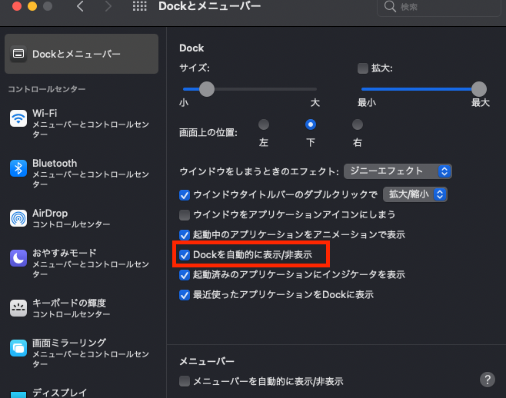
Task: Click the 画面ミラーリング icon
Action: [x=18, y=348]
